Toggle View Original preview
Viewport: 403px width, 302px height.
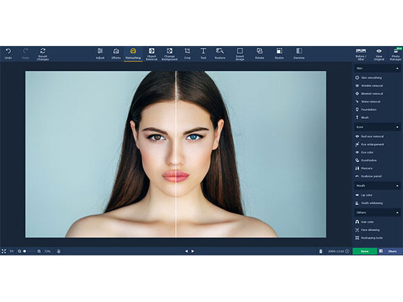(x=379, y=54)
